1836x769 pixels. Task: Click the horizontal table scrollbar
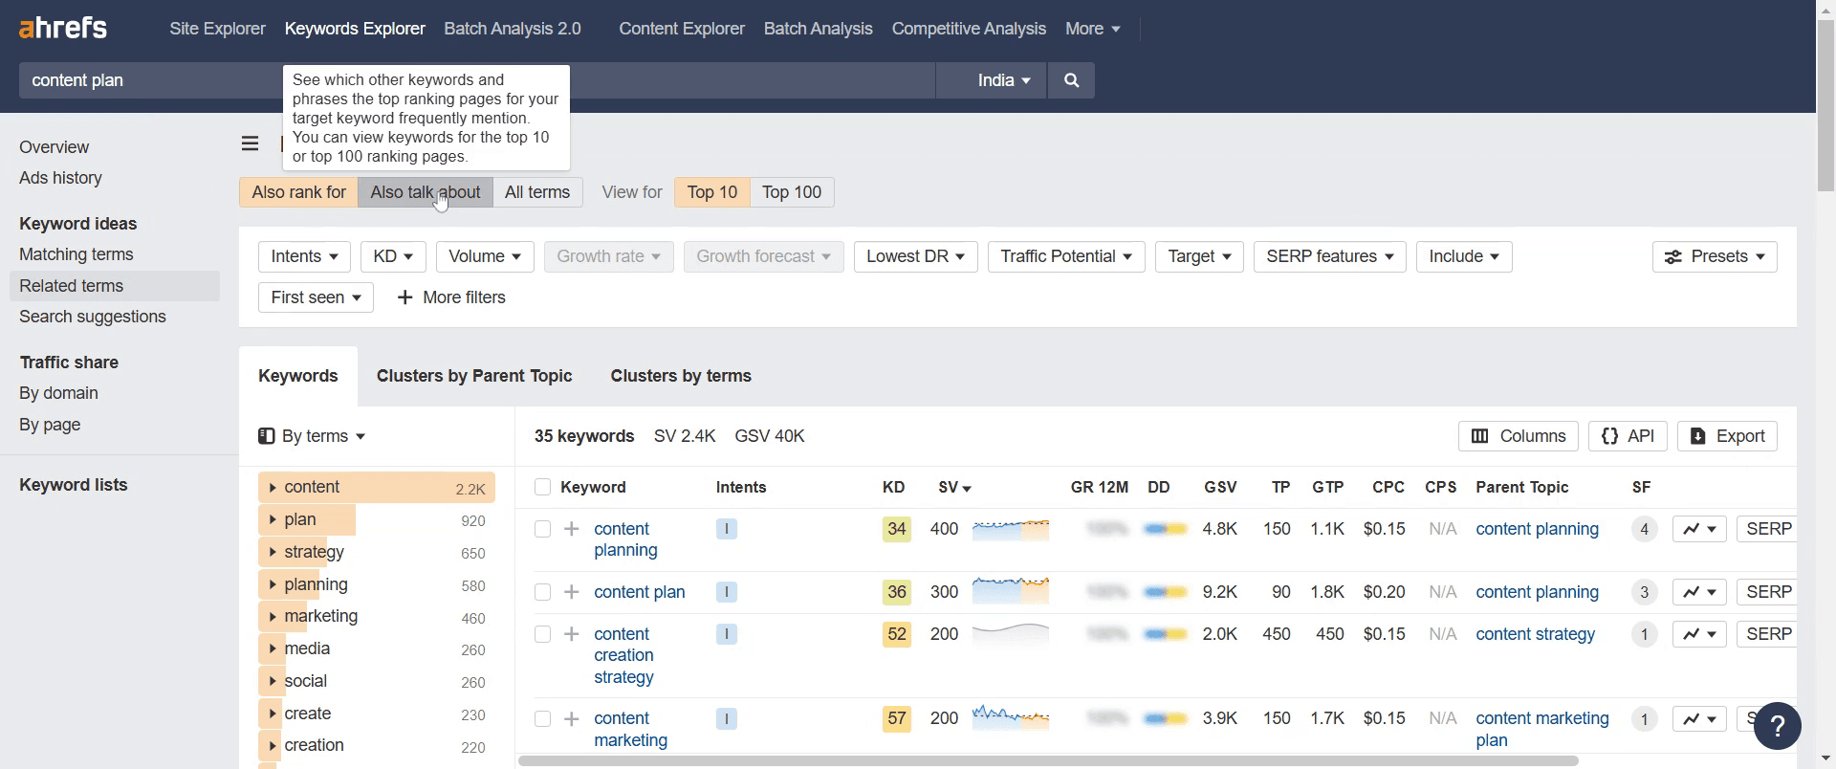pyautogui.click(x=1048, y=761)
